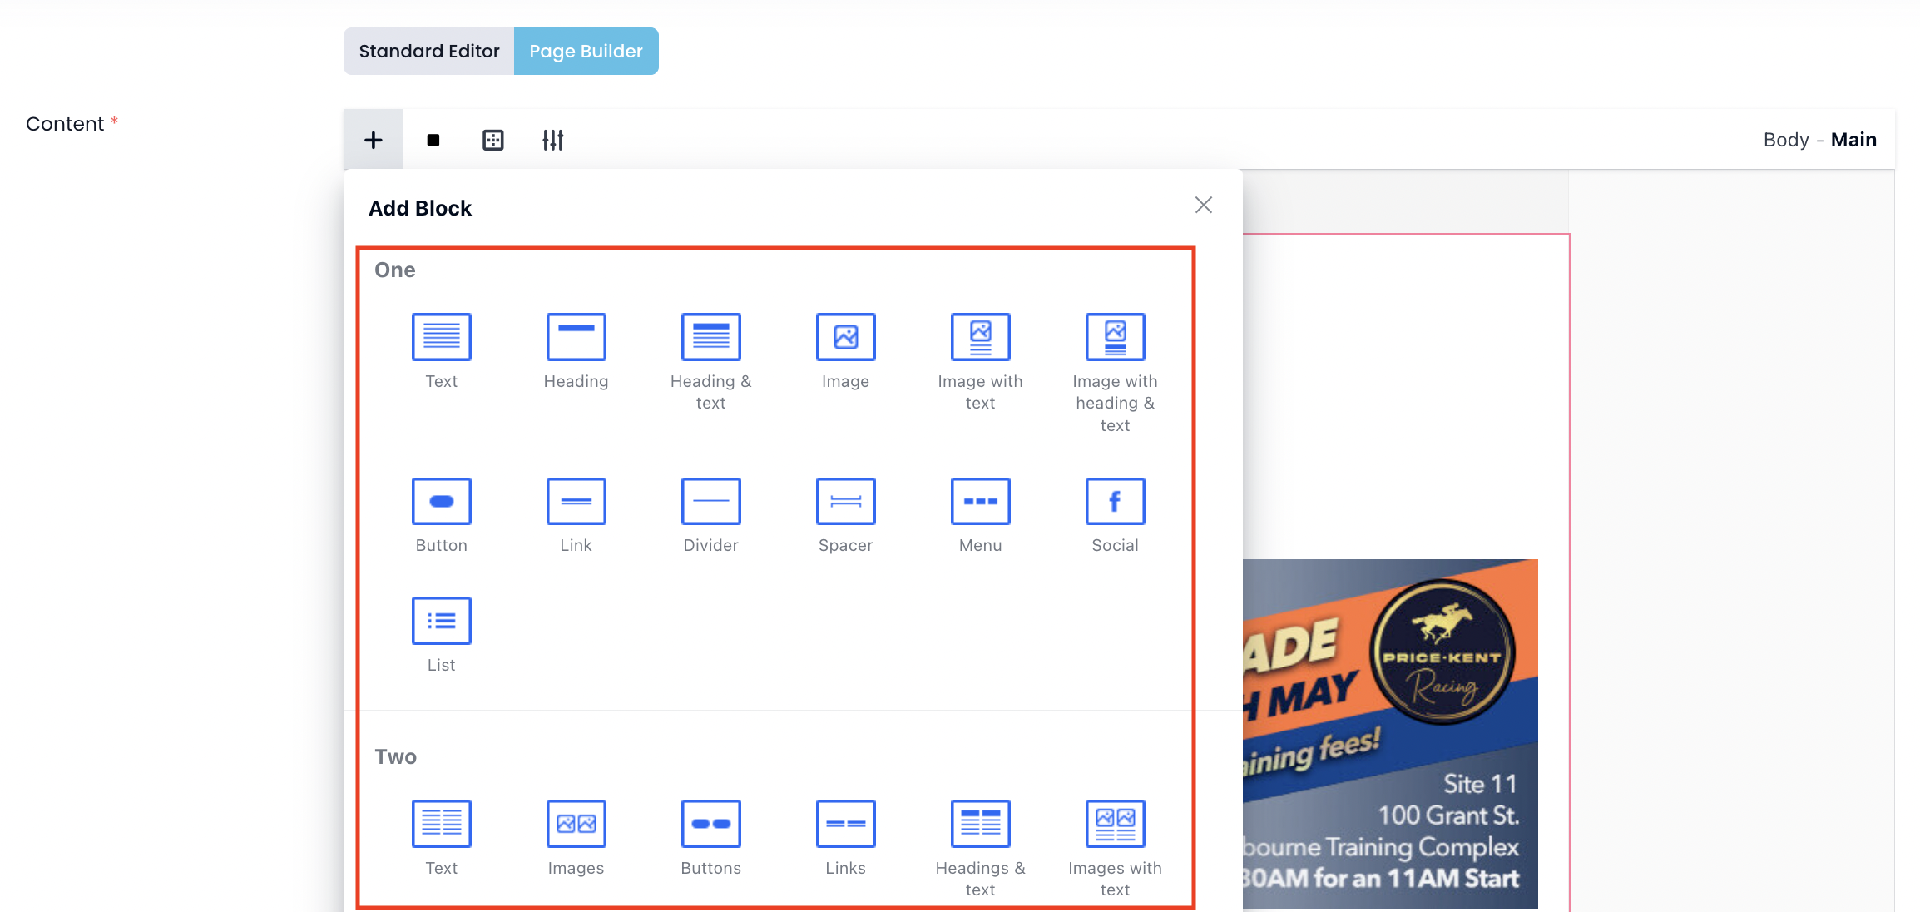Insert a Button block
The height and width of the screenshot is (912, 1920).
point(441,501)
